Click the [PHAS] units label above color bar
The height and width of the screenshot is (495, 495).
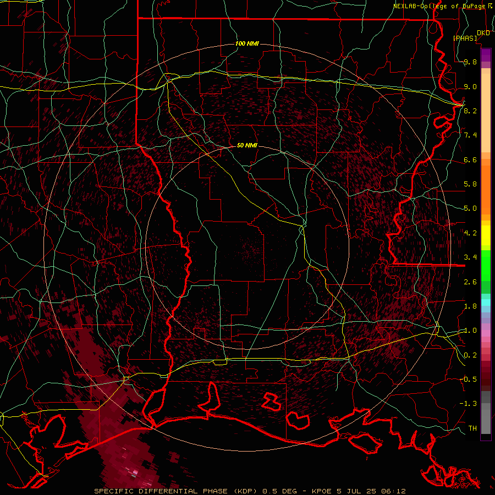(465, 38)
